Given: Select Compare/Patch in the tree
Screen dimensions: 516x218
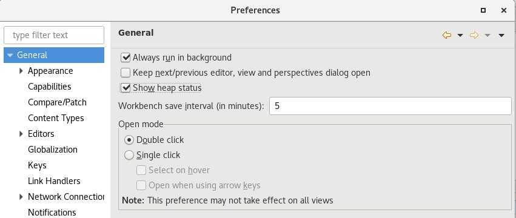Looking at the screenshot, I should [x=57, y=102].
